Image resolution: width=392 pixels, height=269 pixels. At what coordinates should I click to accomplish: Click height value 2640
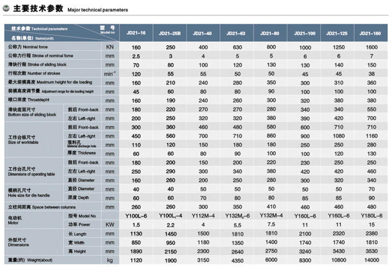(x=237, y=252)
